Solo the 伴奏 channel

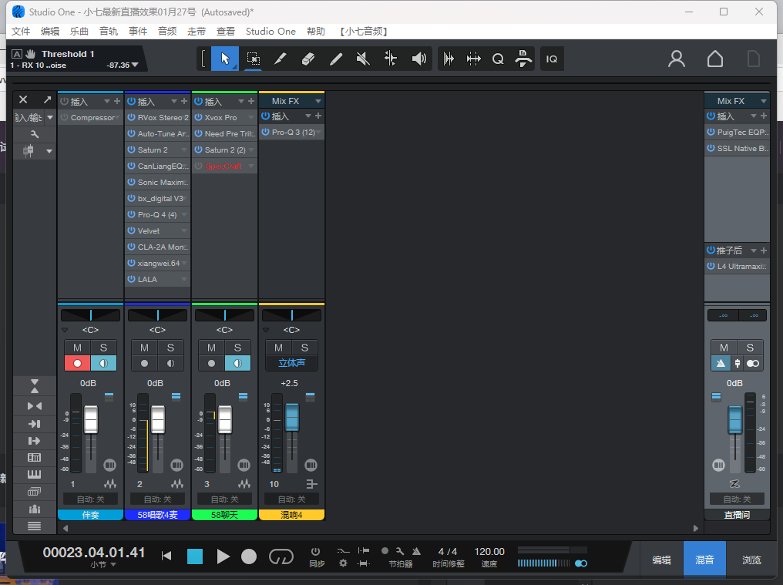103,348
